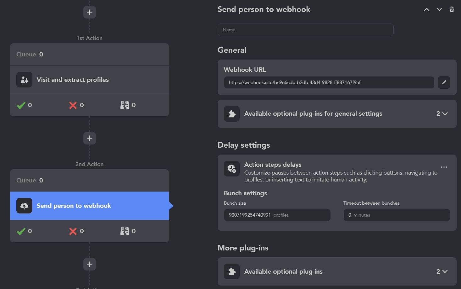Click the pencil icon to edit Webhook URL

pos(444,82)
